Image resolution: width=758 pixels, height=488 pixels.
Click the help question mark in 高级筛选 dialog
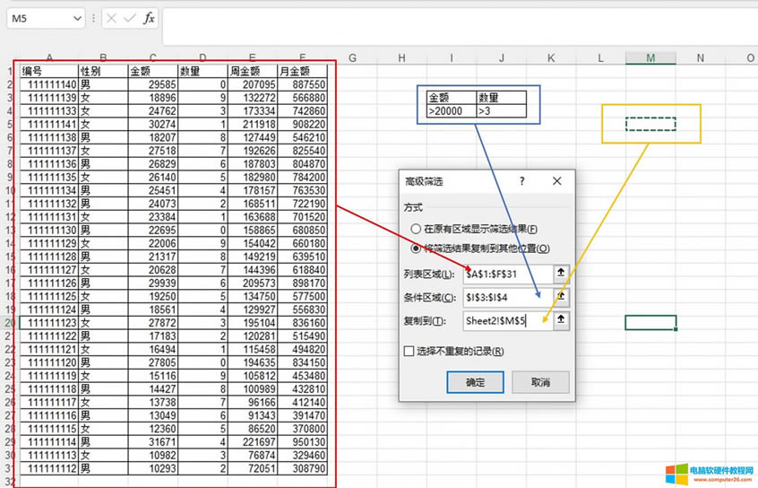[x=521, y=181]
